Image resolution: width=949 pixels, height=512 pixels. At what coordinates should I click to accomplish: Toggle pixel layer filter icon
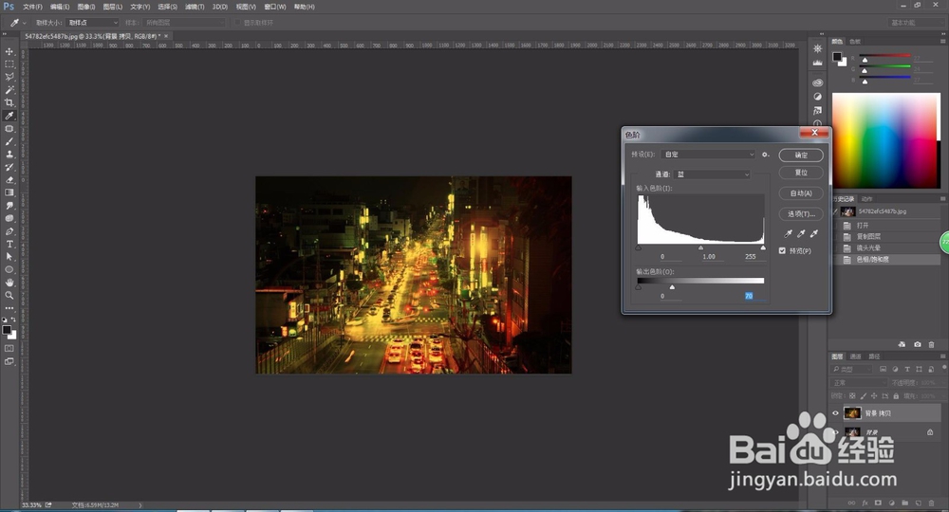[x=883, y=369]
